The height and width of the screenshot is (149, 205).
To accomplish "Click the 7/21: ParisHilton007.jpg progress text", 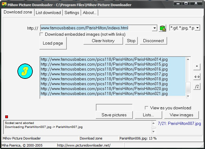I will click(x=179, y=123).
